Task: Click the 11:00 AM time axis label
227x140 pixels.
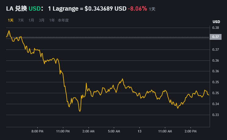Action: pyautogui.click(x=165, y=131)
